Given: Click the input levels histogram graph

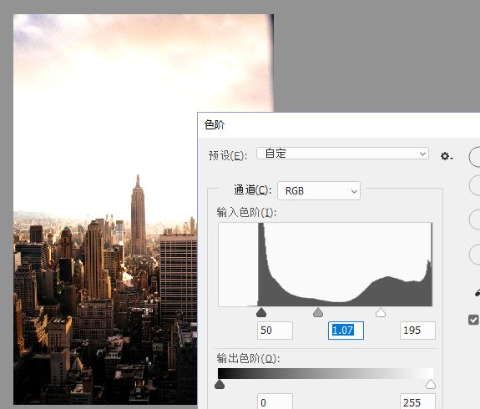Looking at the screenshot, I should pyautogui.click(x=325, y=265).
